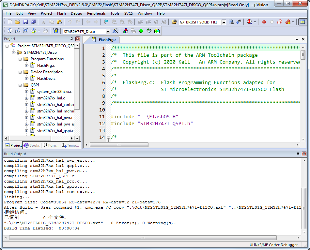Disable all breakpoints
310x250 pixels.
[280, 22]
